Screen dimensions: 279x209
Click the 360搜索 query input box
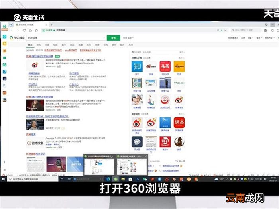[x=66, y=38]
